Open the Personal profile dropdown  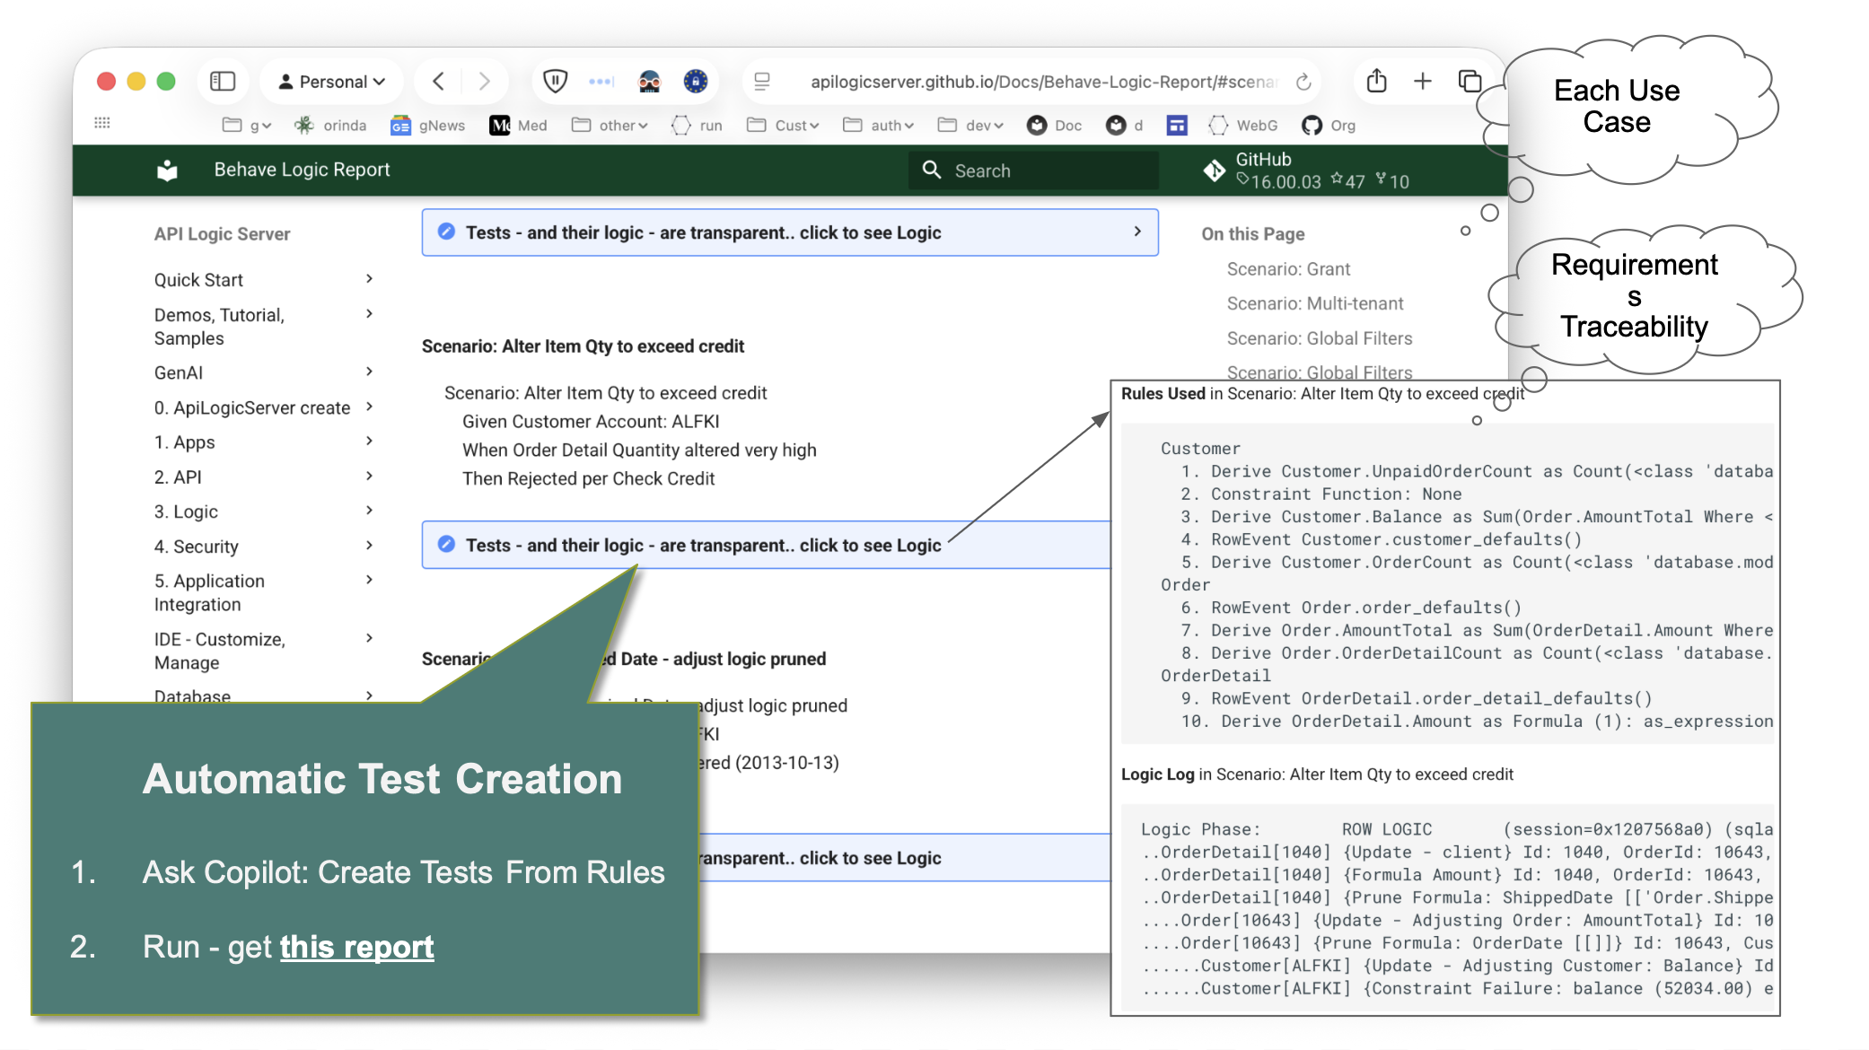[332, 82]
